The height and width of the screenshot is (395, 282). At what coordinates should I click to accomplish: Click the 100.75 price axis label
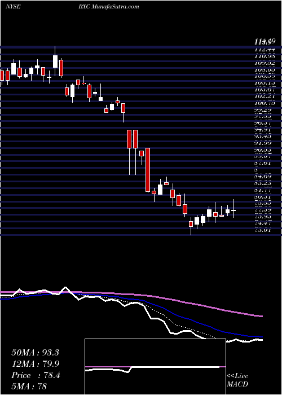pos(264,103)
